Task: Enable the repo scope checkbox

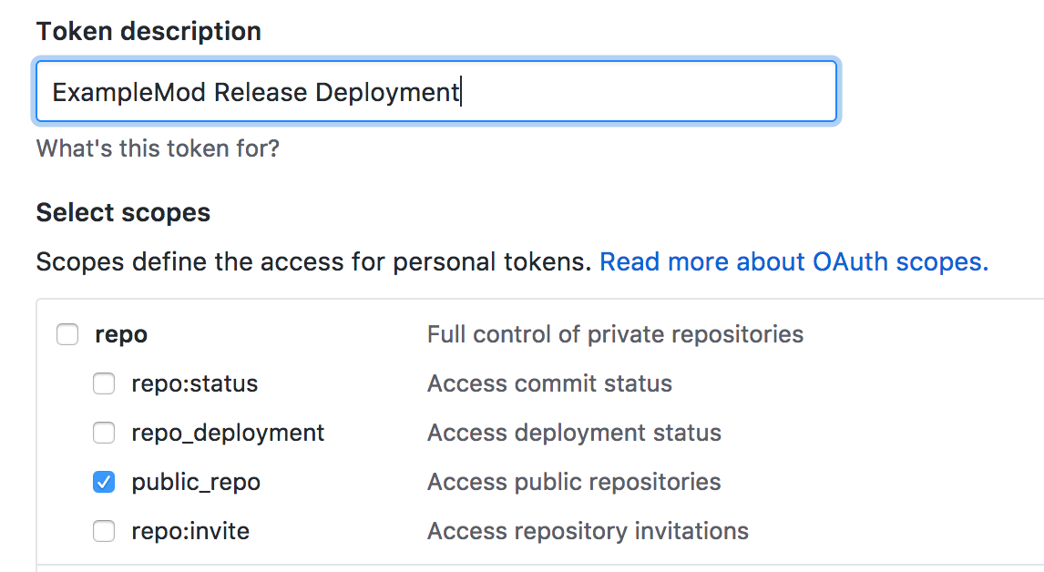Action: [x=67, y=334]
